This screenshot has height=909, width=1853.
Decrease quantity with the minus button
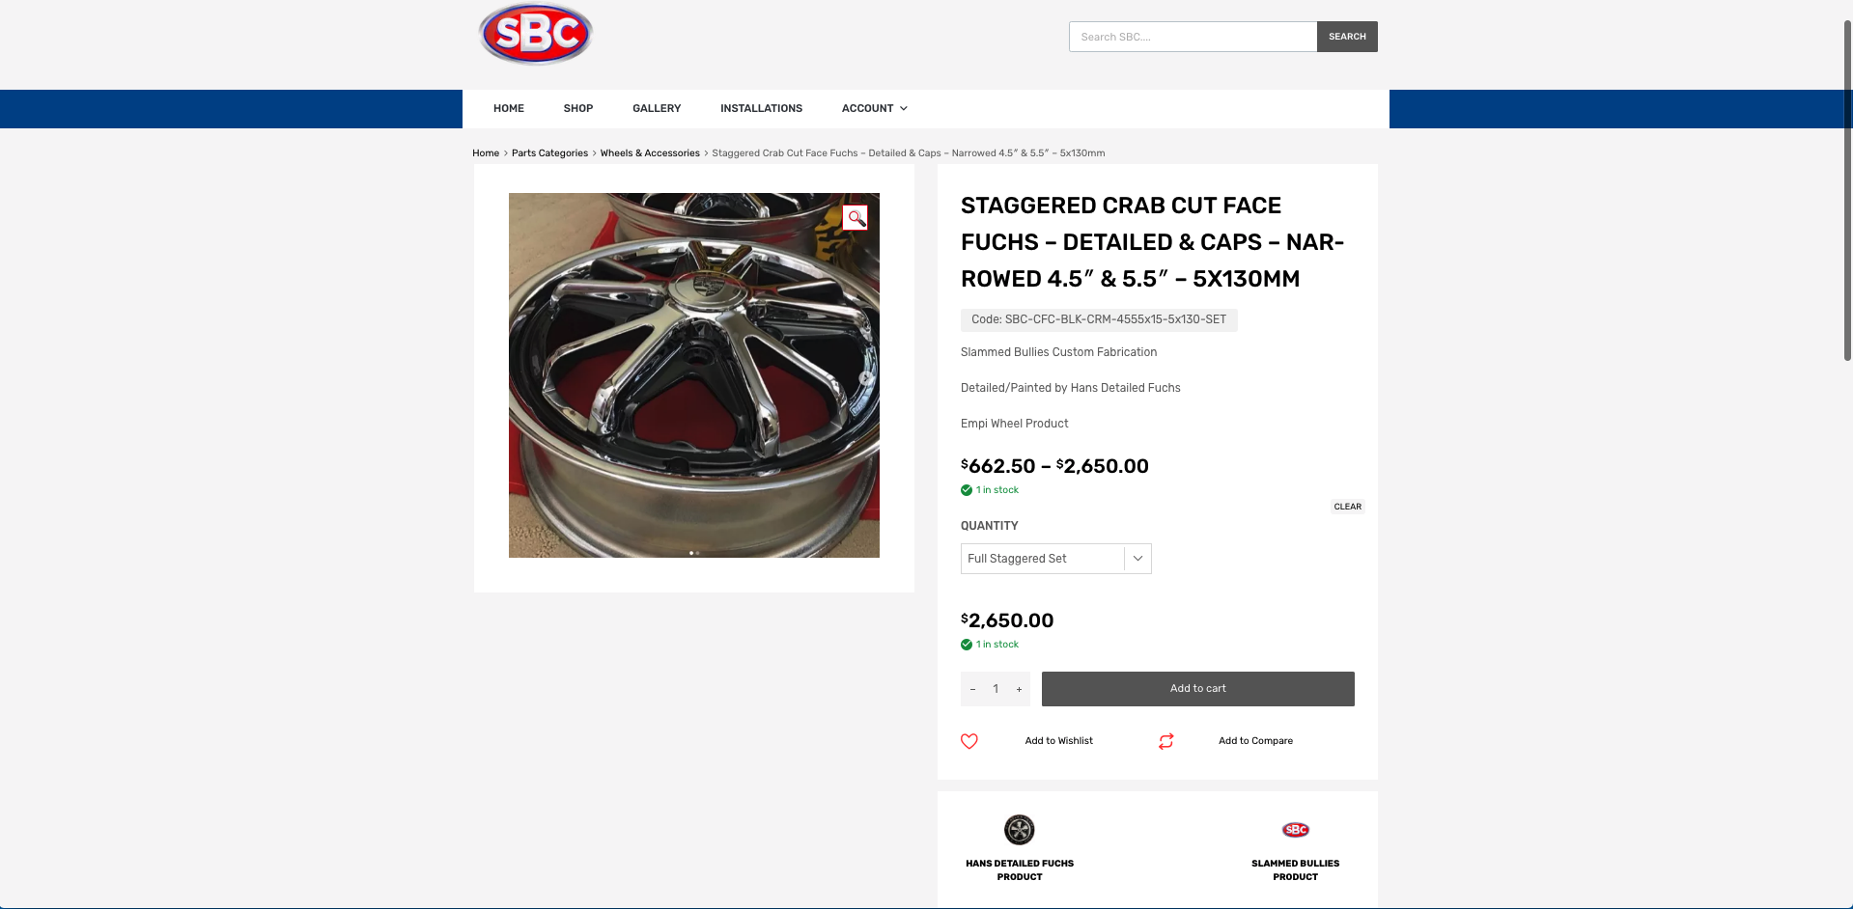[x=972, y=689]
